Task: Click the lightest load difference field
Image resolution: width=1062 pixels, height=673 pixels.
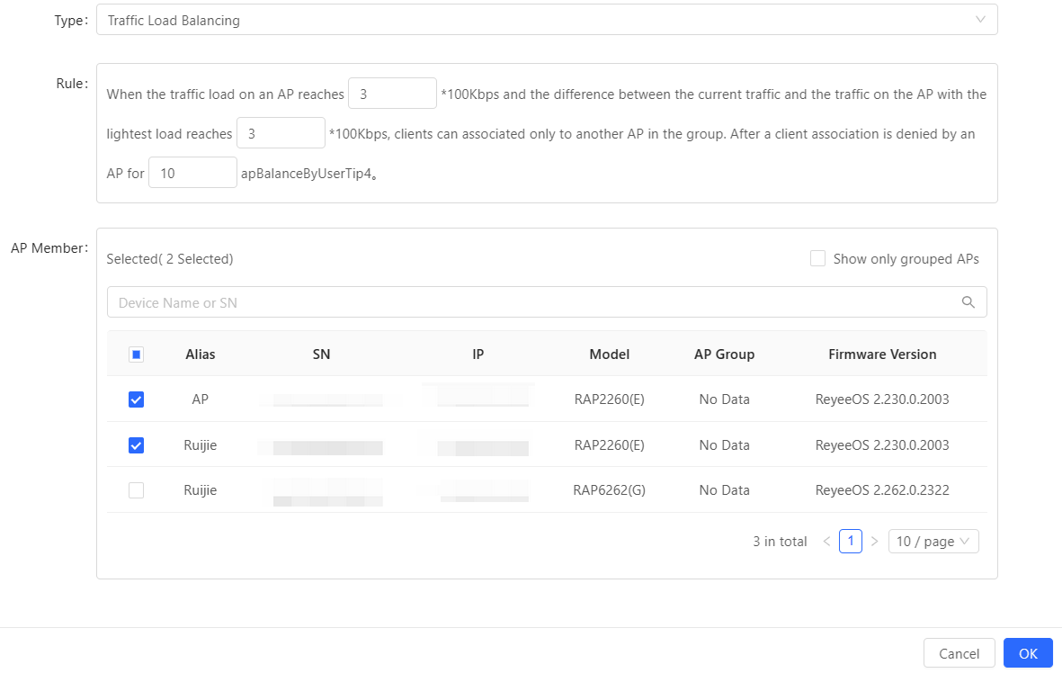Action: pyautogui.click(x=281, y=133)
